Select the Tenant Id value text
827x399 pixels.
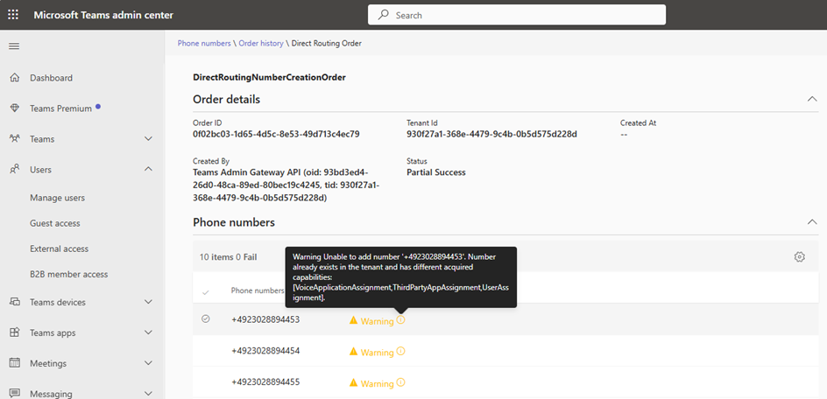(492, 134)
